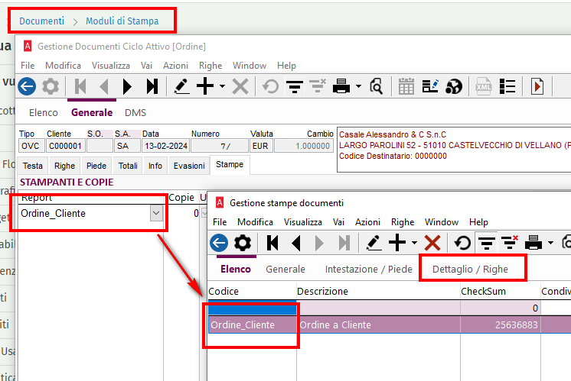Go to first record in Gestione stampe documenti
The width and height of the screenshot is (571, 381).
(272, 243)
